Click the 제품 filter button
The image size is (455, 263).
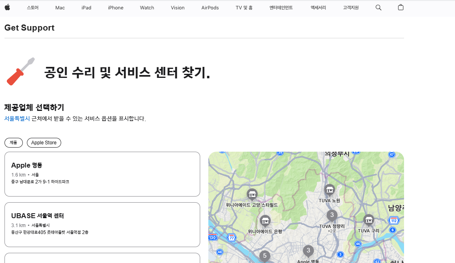point(13,143)
